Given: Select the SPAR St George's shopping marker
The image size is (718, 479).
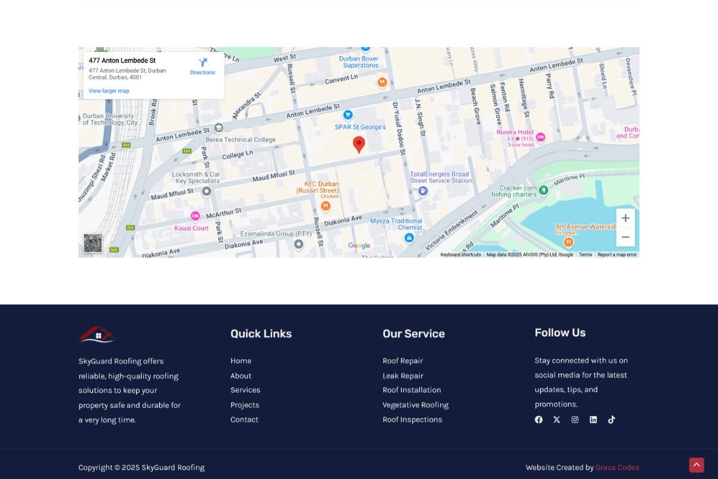Looking at the screenshot, I should pos(348,115).
